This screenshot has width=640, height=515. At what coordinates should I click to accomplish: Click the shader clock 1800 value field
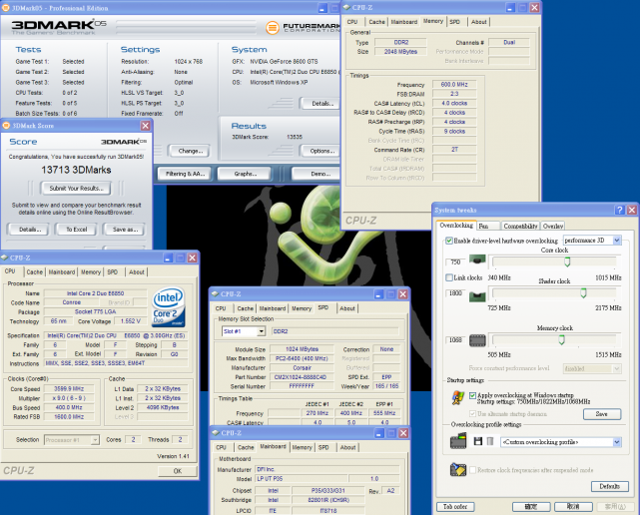pyautogui.click(x=456, y=293)
